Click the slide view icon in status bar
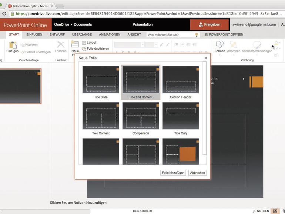285x214 pixels. click(275, 211)
